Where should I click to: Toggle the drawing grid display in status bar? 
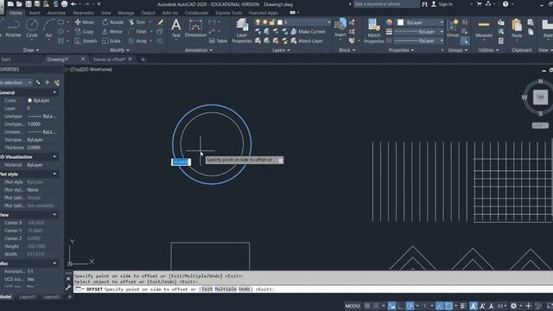pos(367,306)
